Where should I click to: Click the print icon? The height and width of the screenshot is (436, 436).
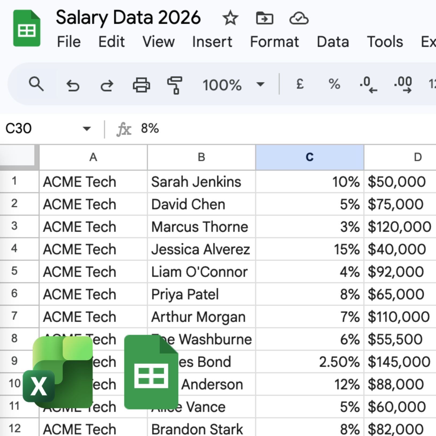click(141, 85)
